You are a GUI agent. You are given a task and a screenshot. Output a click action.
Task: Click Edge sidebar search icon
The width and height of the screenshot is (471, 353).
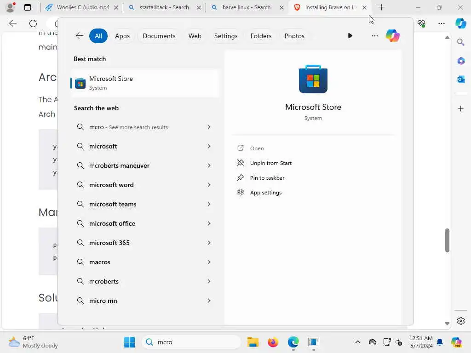pyautogui.click(x=460, y=42)
